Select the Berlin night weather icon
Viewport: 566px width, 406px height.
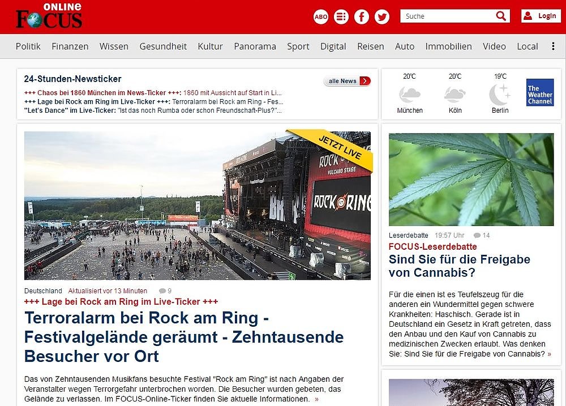500,95
